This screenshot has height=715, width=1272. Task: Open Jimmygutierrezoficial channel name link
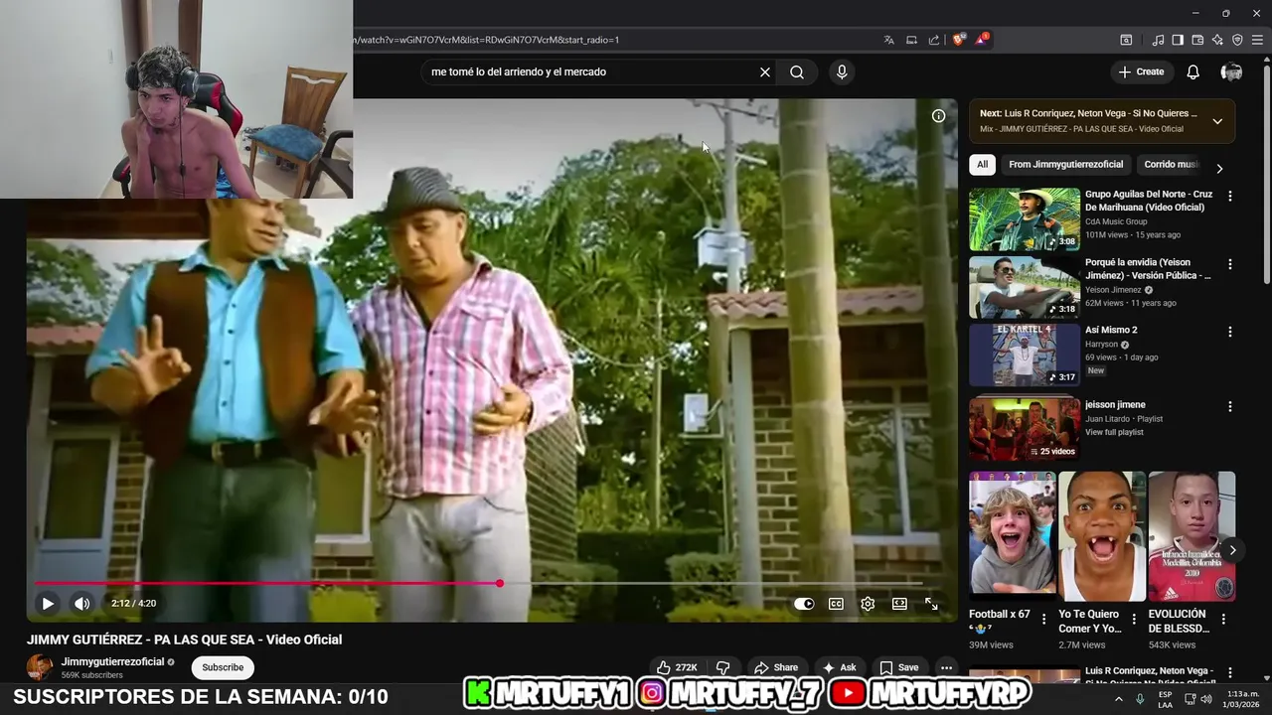pos(112,662)
